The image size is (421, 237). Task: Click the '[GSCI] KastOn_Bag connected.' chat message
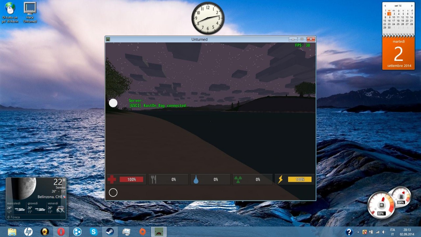[158, 106]
